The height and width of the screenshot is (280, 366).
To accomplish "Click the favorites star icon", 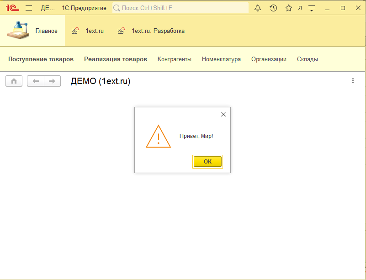I will tap(289, 8).
